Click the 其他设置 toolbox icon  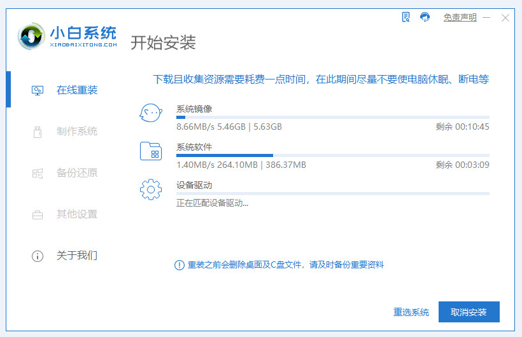(x=38, y=214)
